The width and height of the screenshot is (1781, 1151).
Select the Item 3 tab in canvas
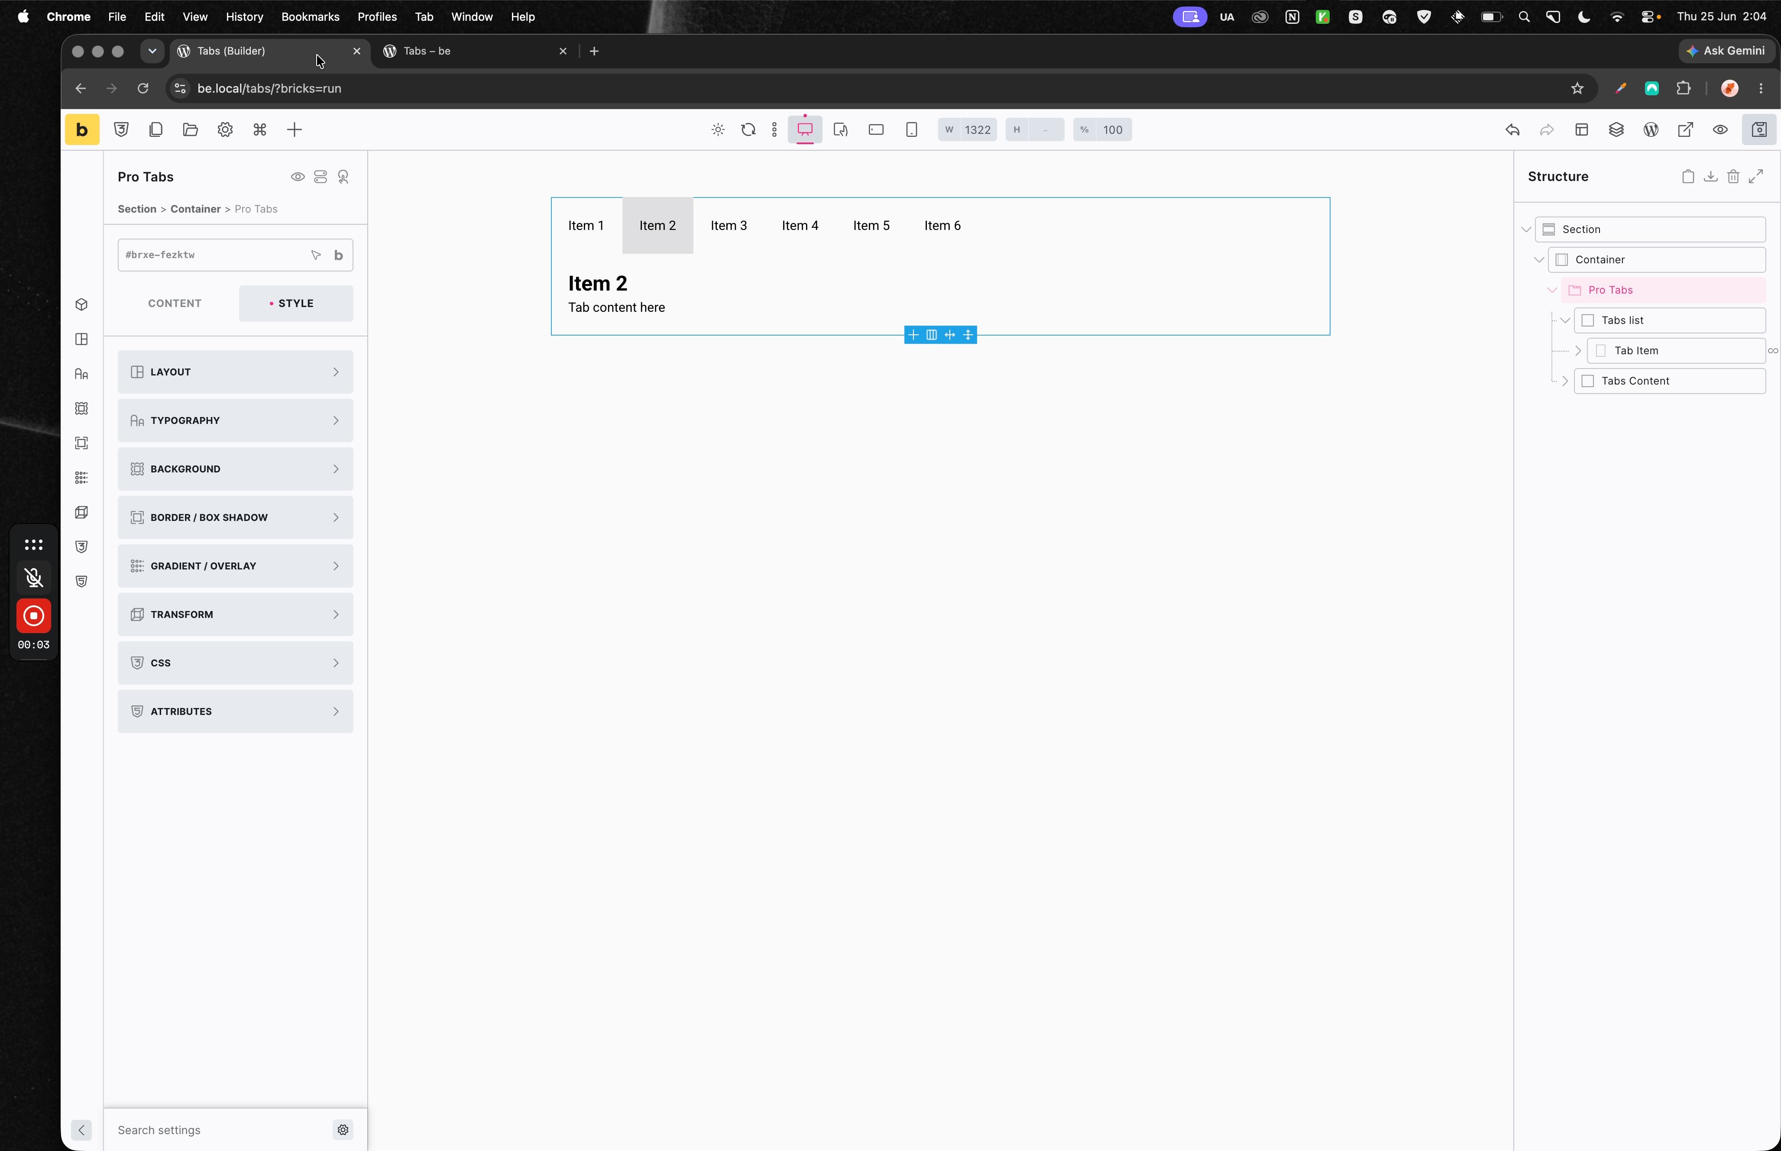click(x=729, y=226)
